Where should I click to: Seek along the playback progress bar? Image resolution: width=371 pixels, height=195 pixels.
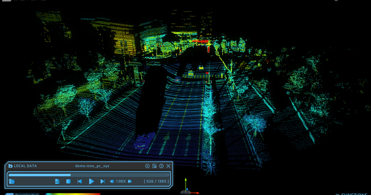[89, 175]
